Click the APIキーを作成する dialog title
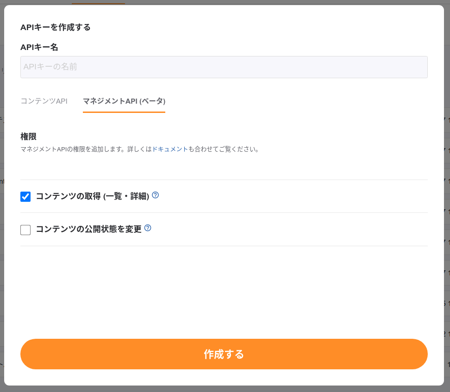The height and width of the screenshot is (392, 450). [x=56, y=27]
